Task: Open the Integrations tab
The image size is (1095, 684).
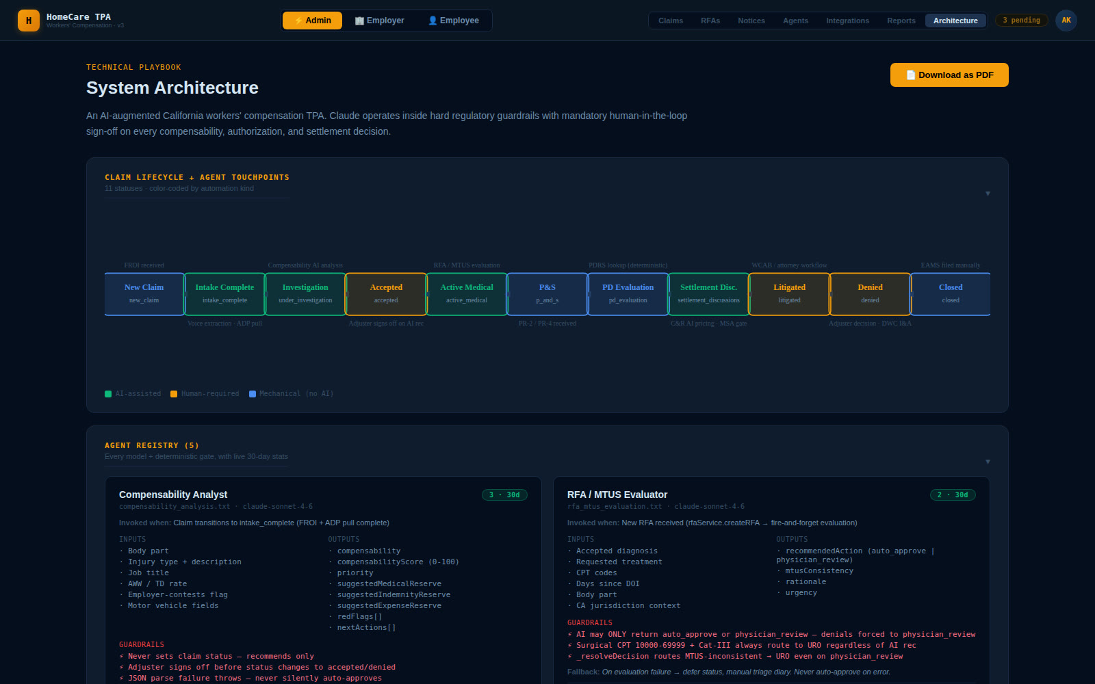Action: [847, 21]
